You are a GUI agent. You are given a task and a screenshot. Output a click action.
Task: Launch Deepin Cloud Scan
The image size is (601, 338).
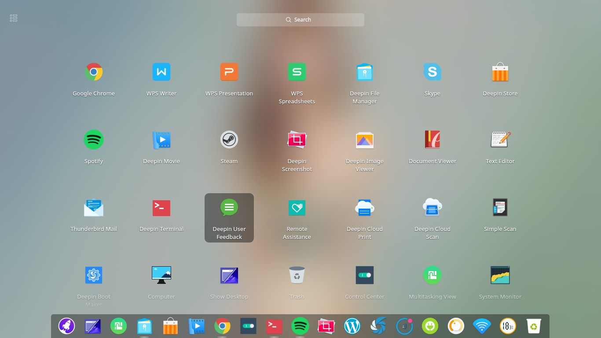(432, 208)
